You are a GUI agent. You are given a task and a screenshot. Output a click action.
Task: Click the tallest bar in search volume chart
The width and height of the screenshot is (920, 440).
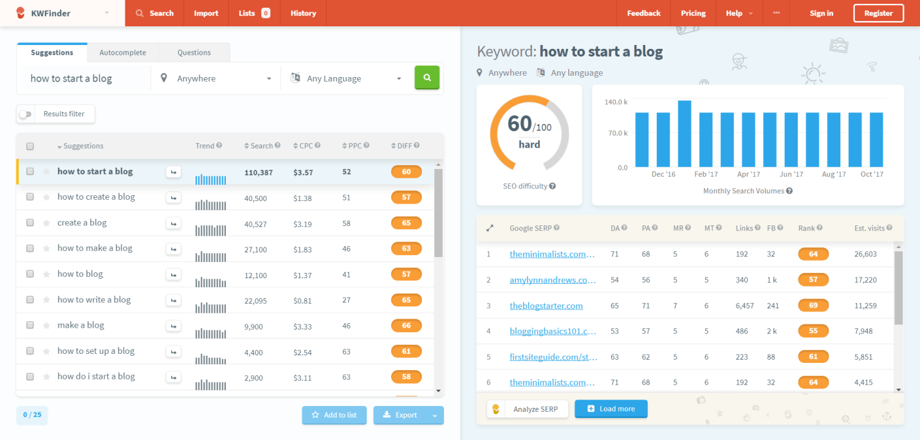point(685,134)
